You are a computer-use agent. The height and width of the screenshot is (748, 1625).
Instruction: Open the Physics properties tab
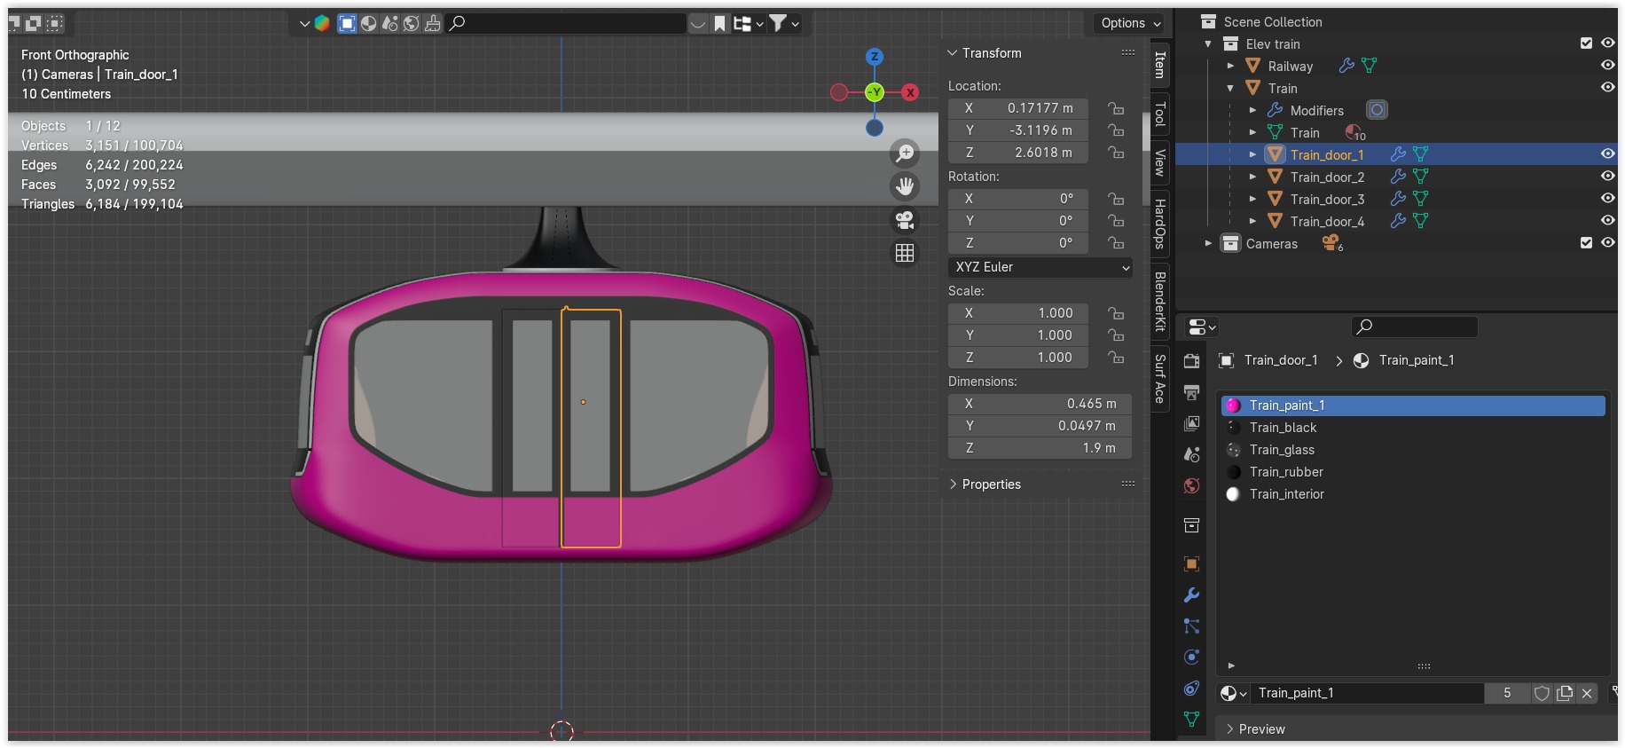coord(1192,657)
